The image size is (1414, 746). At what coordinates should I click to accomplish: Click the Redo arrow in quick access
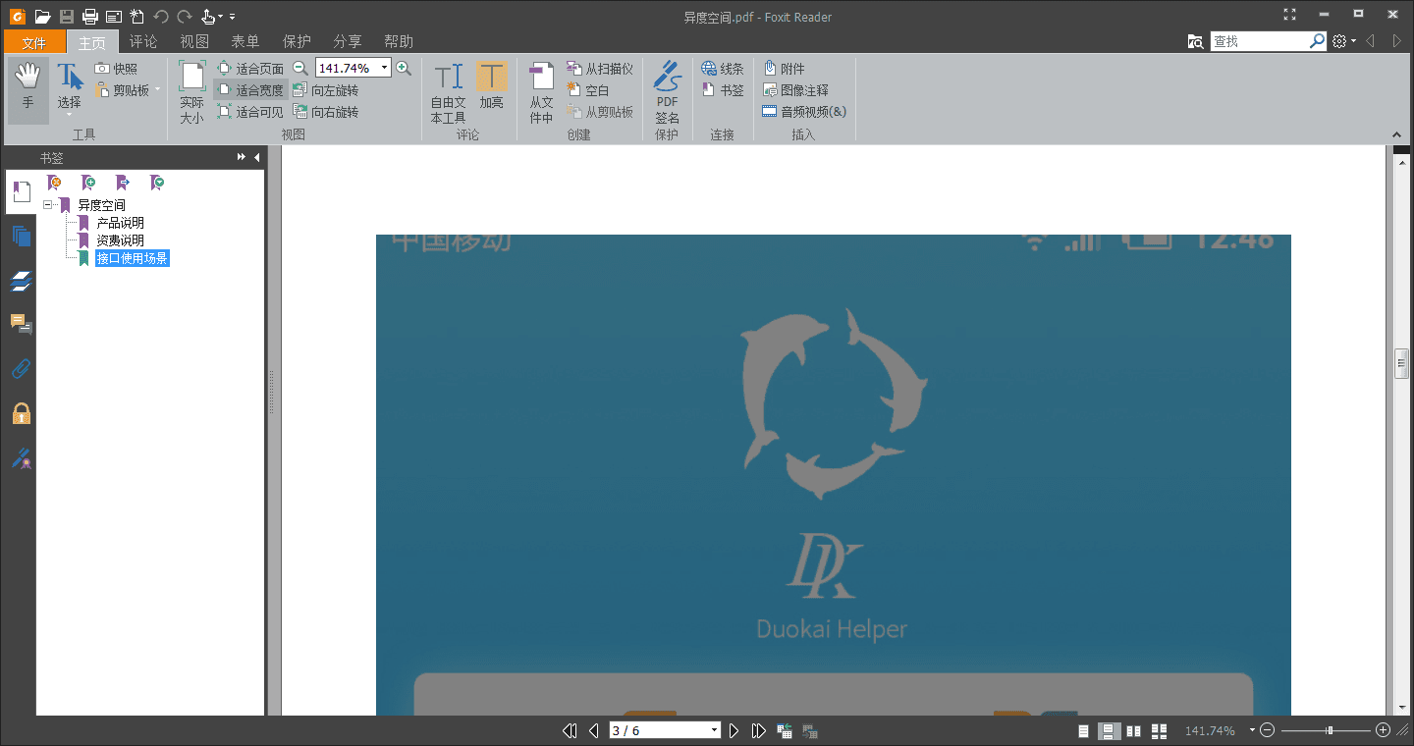coord(184,16)
